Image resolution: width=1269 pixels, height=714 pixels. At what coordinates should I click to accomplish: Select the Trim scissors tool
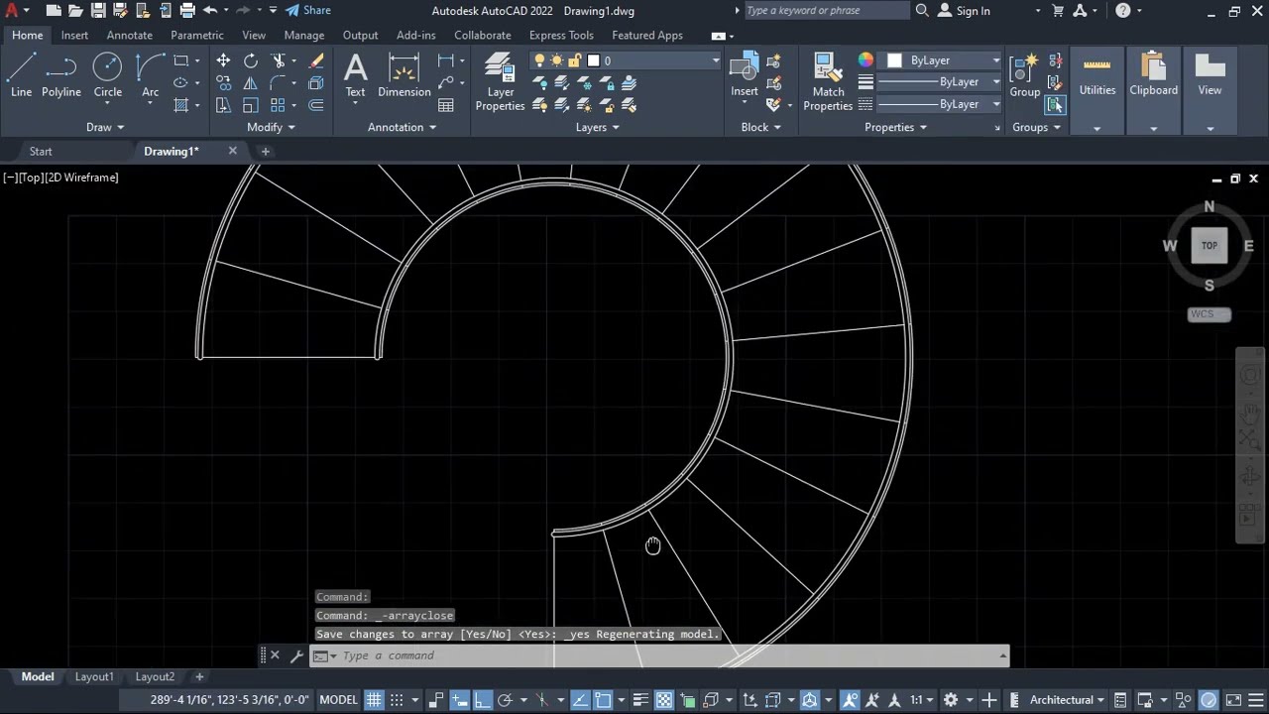(x=279, y=60)
